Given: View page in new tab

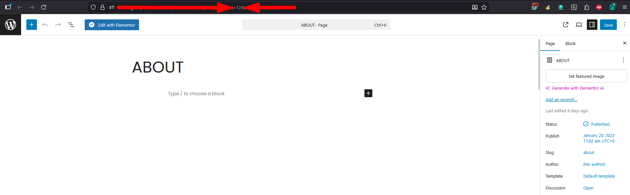Looking at the screenshot, I should click(x=566, y=25).
